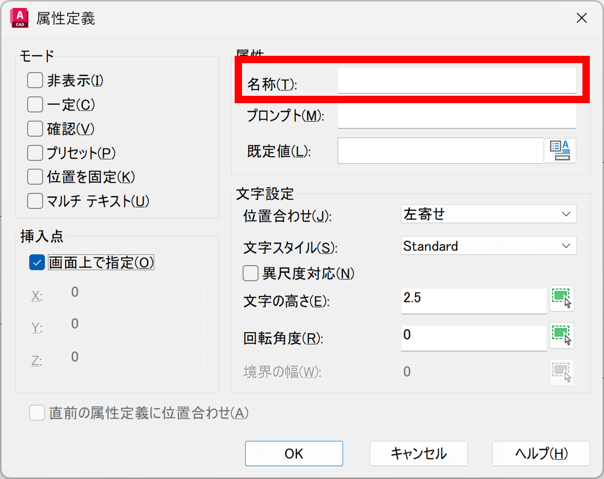The height and width of the screenshot is (479, 604).
Task: Click the 既定値 text field
Action: [x=440, y=151]
